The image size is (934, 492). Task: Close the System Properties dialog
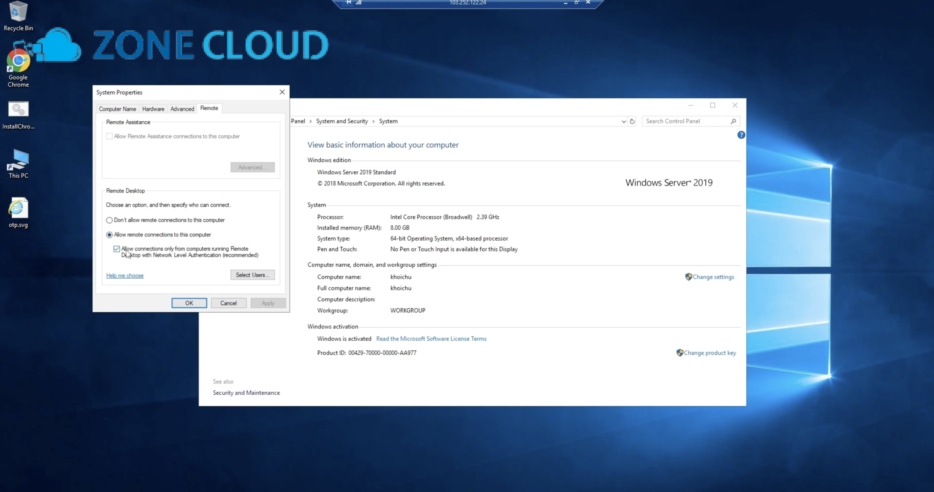click(282, 92)
